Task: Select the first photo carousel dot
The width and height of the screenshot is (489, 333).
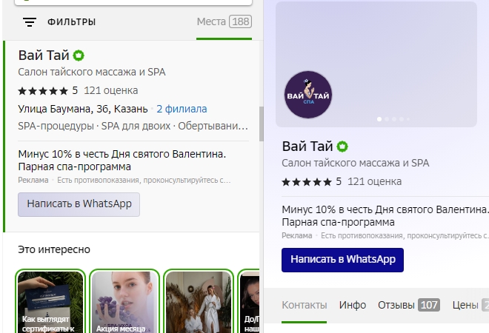Action: pyautogui.click(x=379, y=119)
